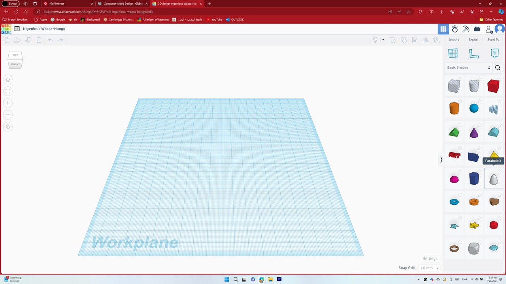Open the YouTube bookmark
Viewport: 506px width, 284px height.
pos(214,19)
